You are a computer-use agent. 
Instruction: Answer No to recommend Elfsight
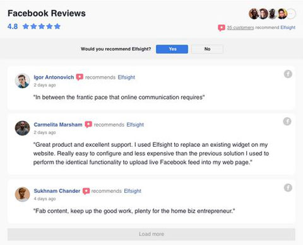coord(207,49)
